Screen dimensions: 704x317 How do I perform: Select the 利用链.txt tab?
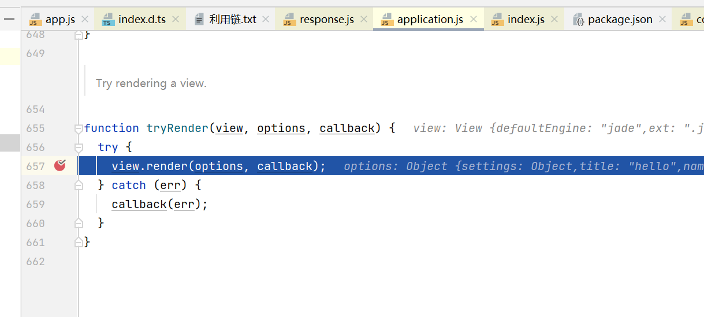pos(225,20)
